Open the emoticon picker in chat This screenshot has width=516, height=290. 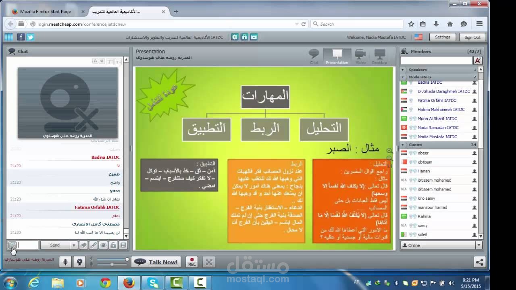12,245
